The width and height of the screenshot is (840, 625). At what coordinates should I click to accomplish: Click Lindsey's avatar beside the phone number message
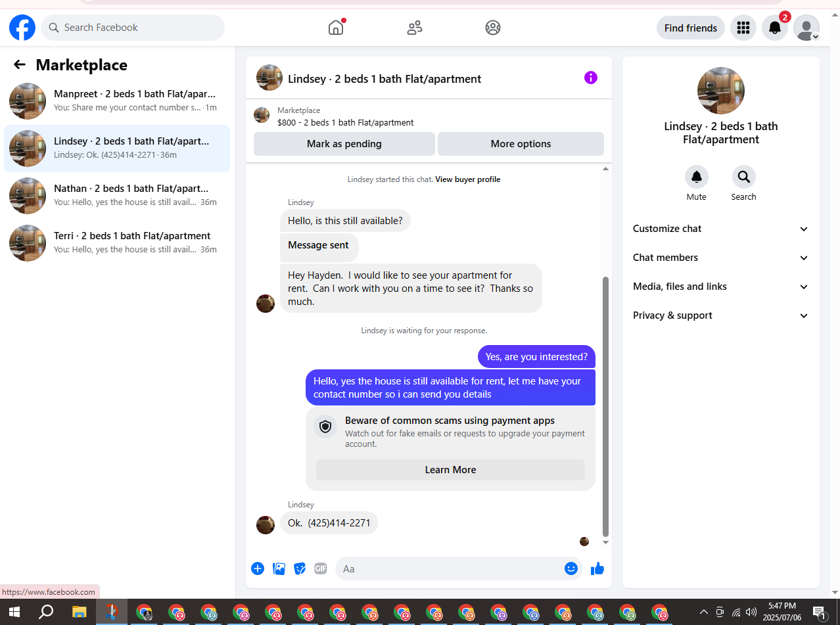pyautogui.click(x=266, y=524)
